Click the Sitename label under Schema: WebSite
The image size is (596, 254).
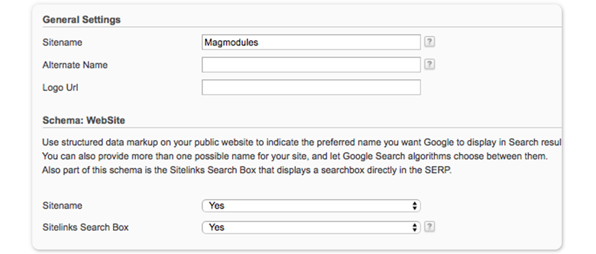pos(63,205)
